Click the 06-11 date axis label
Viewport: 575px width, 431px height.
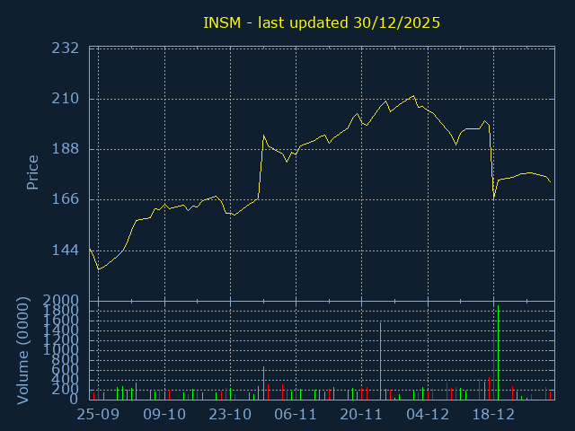pos(296,415)
